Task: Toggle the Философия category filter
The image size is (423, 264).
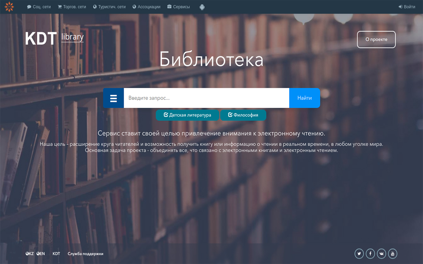Action: tap(243, 115)
